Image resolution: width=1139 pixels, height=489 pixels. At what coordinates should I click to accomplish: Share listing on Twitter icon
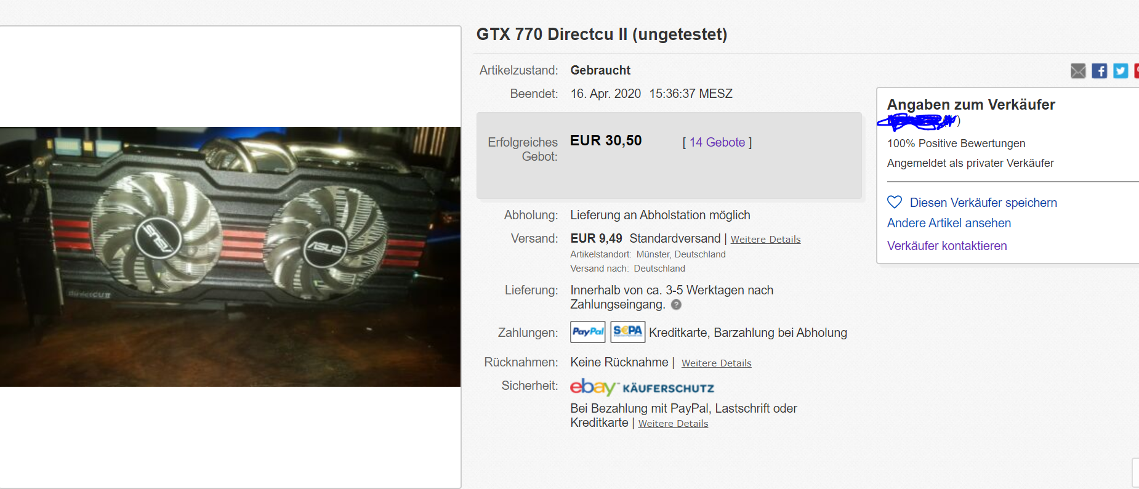click(x=1121, y=71)
